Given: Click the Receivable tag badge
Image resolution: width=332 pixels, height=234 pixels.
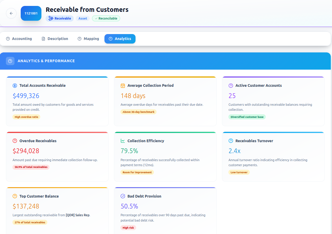Looking at the screenshot, I should coord(59,18).
